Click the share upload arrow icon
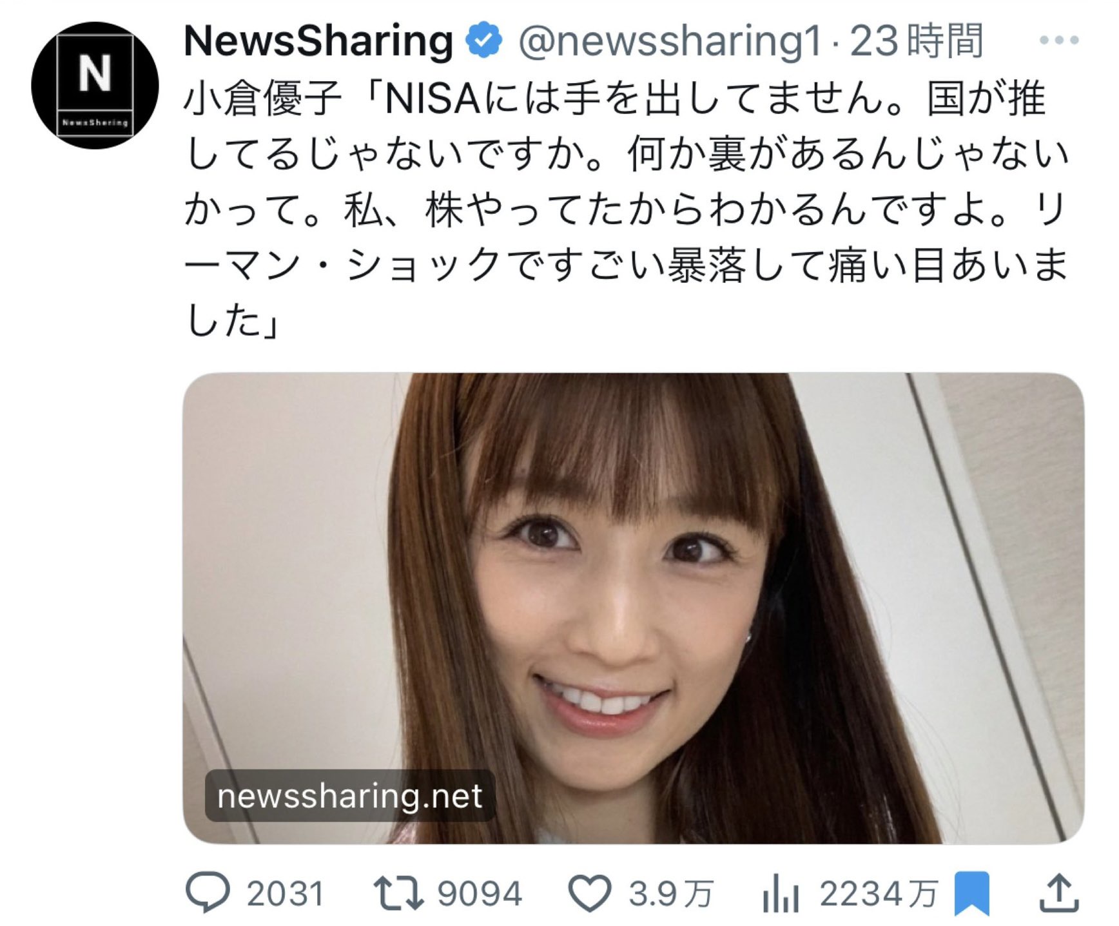The height and width of the screenshot is (926, 1119). pyautogui.click(x=1059, y=892)
